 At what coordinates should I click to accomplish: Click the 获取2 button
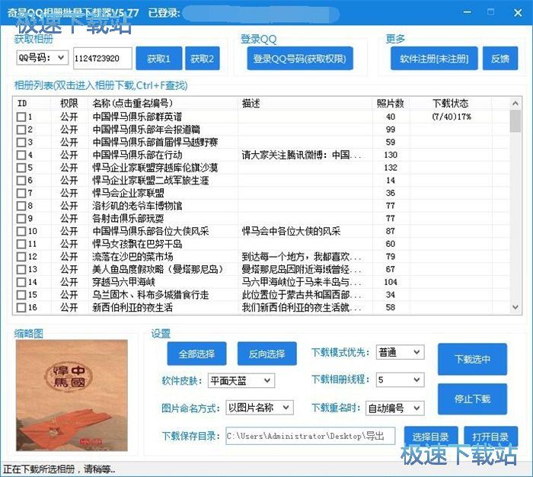coord(202,59)
